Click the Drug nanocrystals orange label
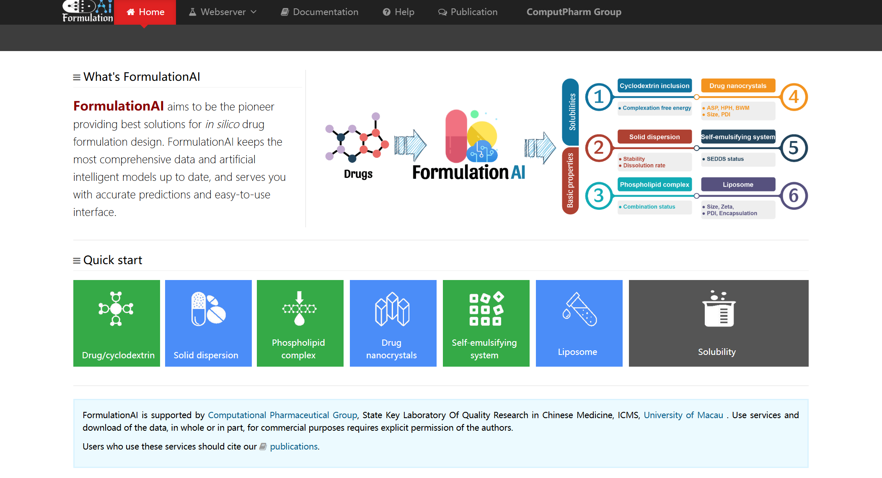The image size is (882, 478). [x=738, y=86]
